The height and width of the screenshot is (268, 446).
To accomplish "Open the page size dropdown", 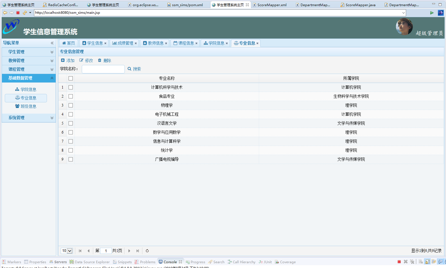I will point(67,251).
